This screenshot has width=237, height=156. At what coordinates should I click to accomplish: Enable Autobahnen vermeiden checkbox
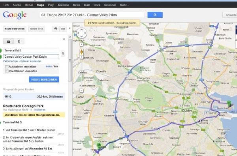point(6,67)
